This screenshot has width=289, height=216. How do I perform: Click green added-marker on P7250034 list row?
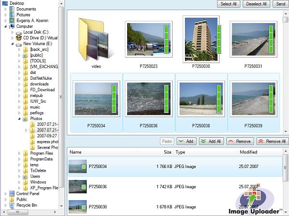click(x=84, y=167)
